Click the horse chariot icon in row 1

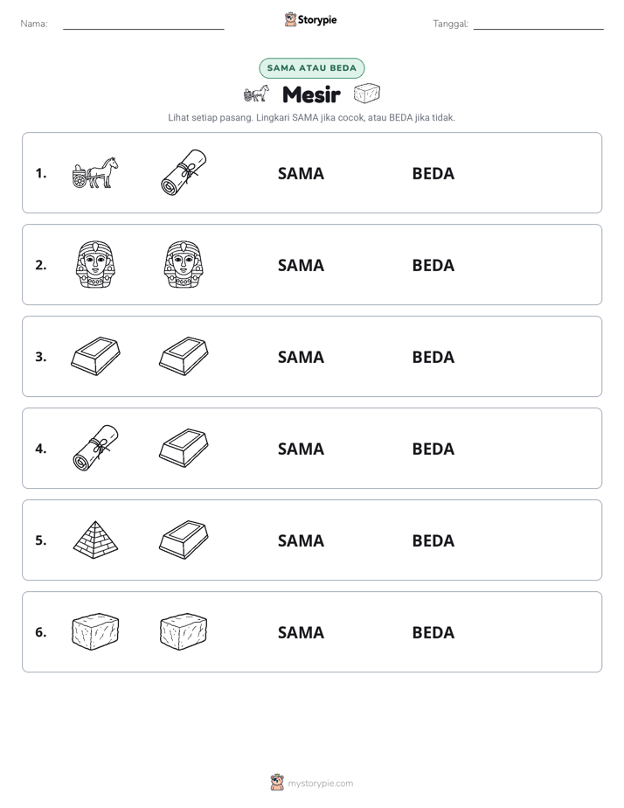point(95,172)
